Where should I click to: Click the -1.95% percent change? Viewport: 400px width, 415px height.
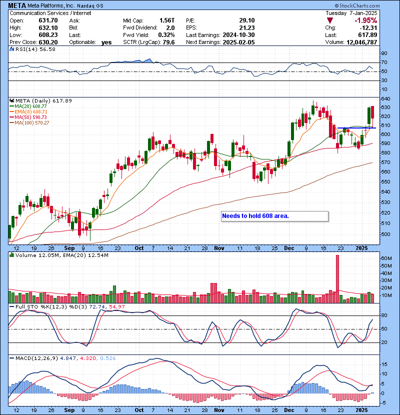pyautogui.click(x=366, y=20)
